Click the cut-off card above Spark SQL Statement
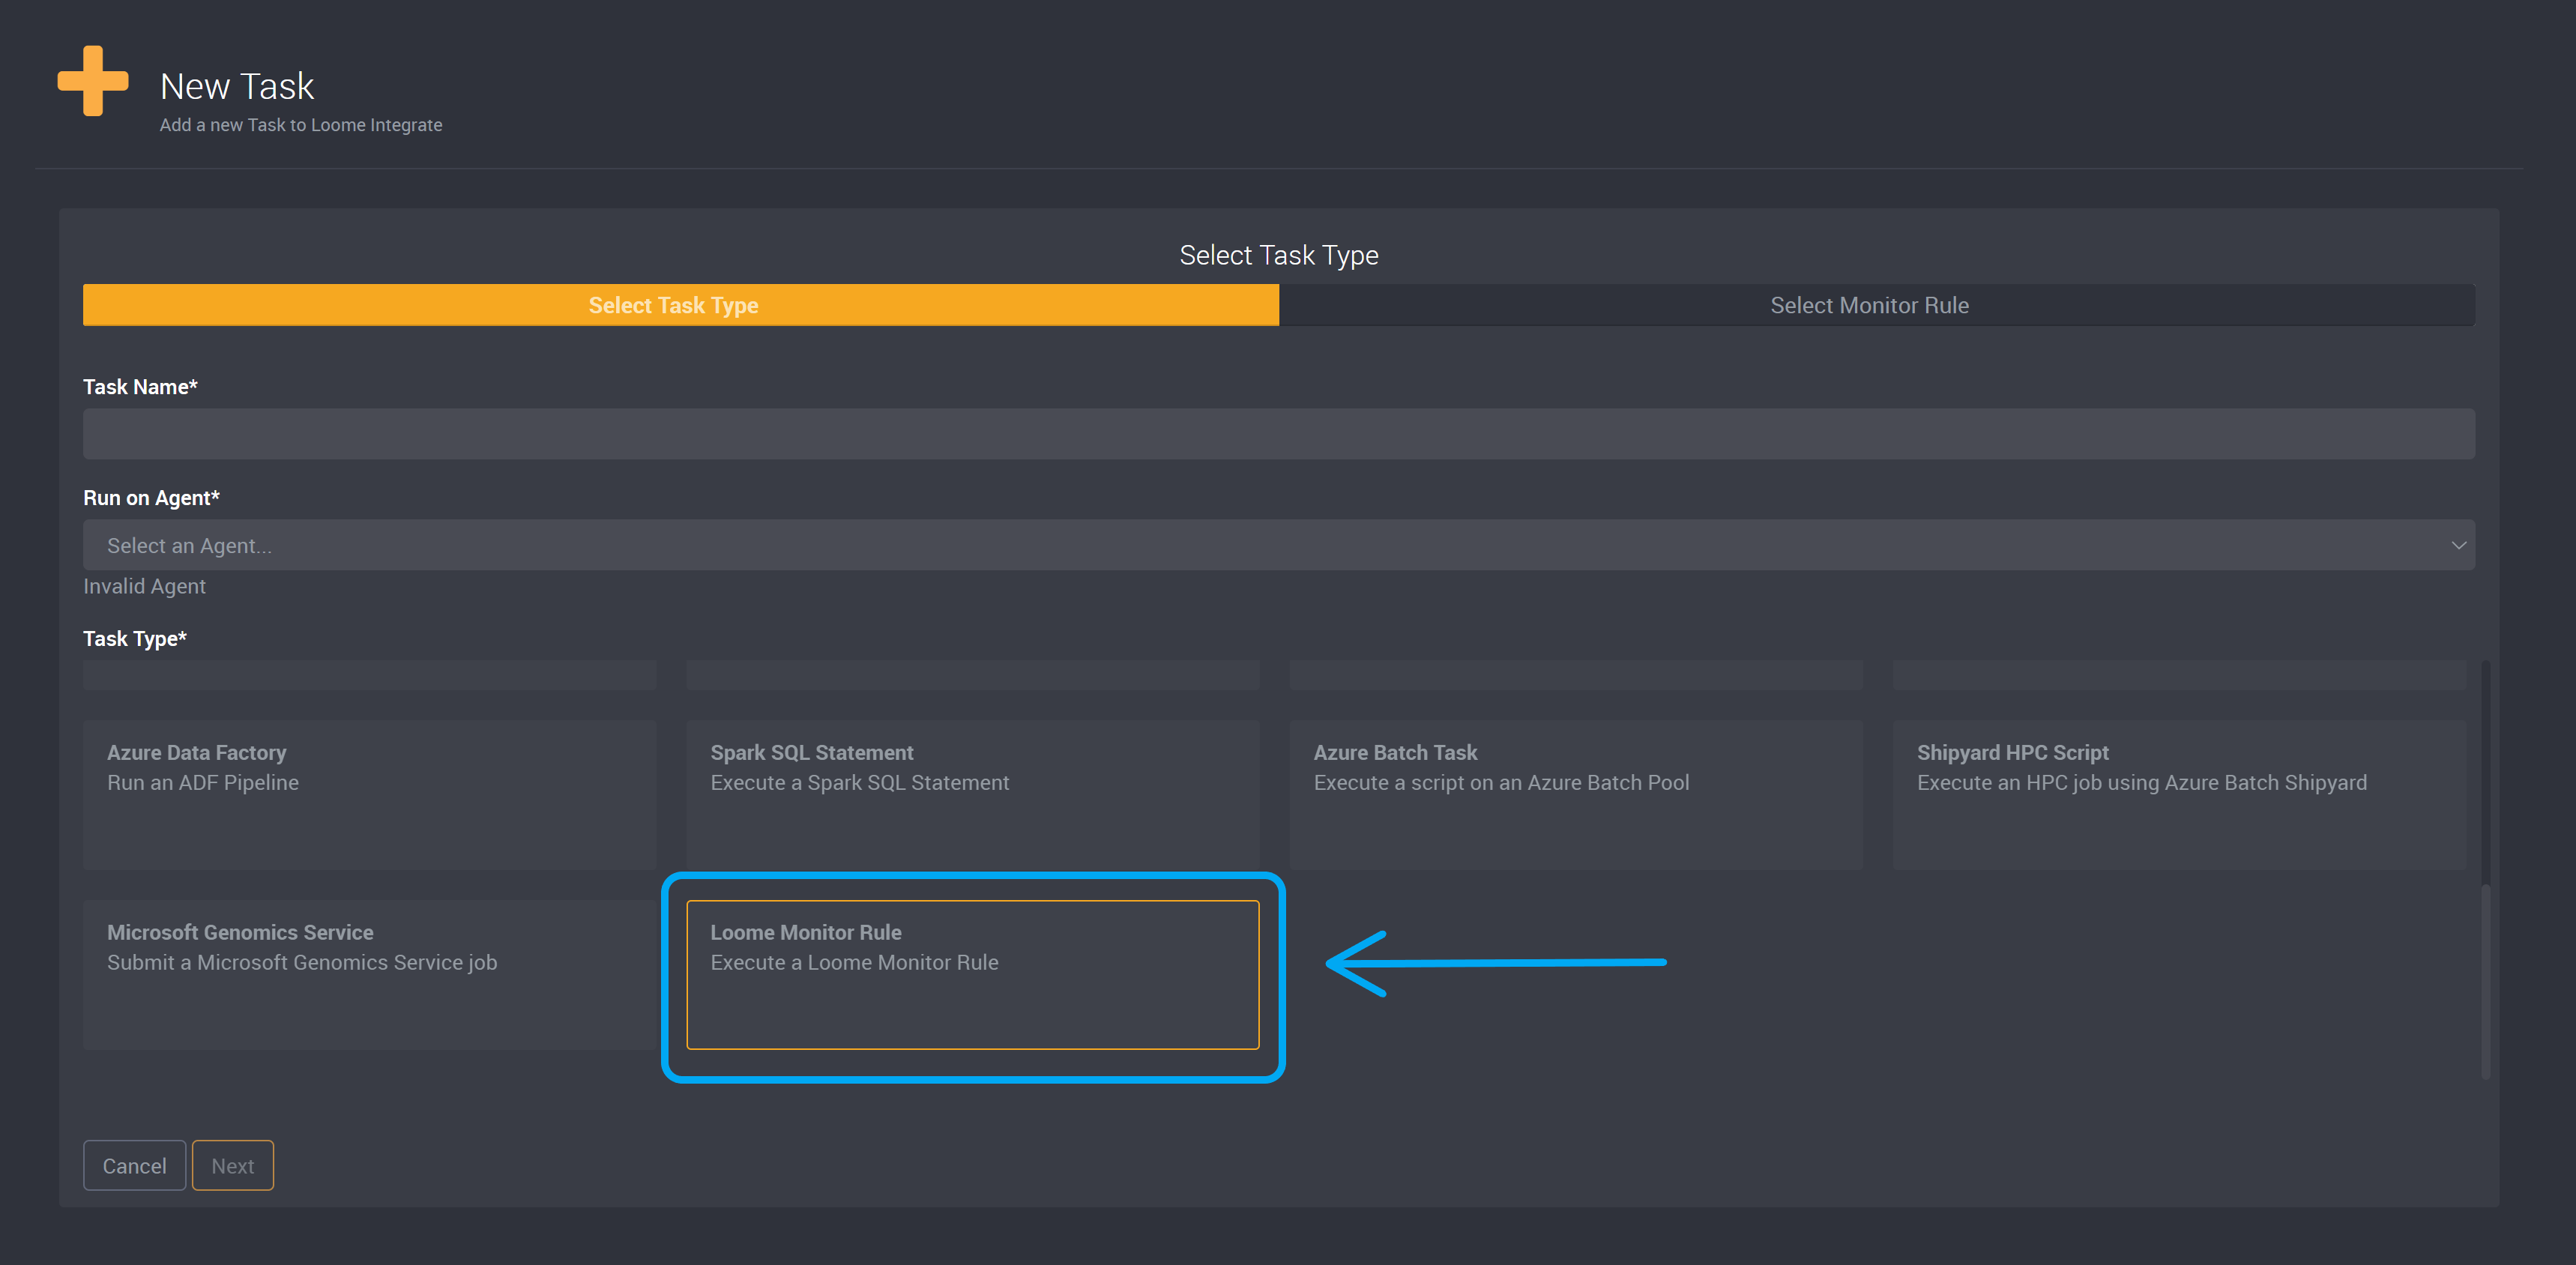2576x1265 pixels. (972, 675)
